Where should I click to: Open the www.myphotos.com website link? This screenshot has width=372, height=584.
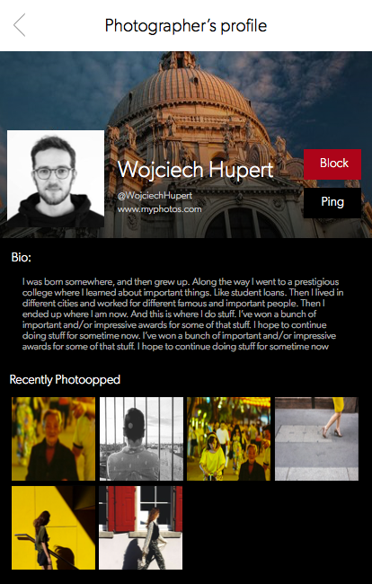tap(159, 209)
